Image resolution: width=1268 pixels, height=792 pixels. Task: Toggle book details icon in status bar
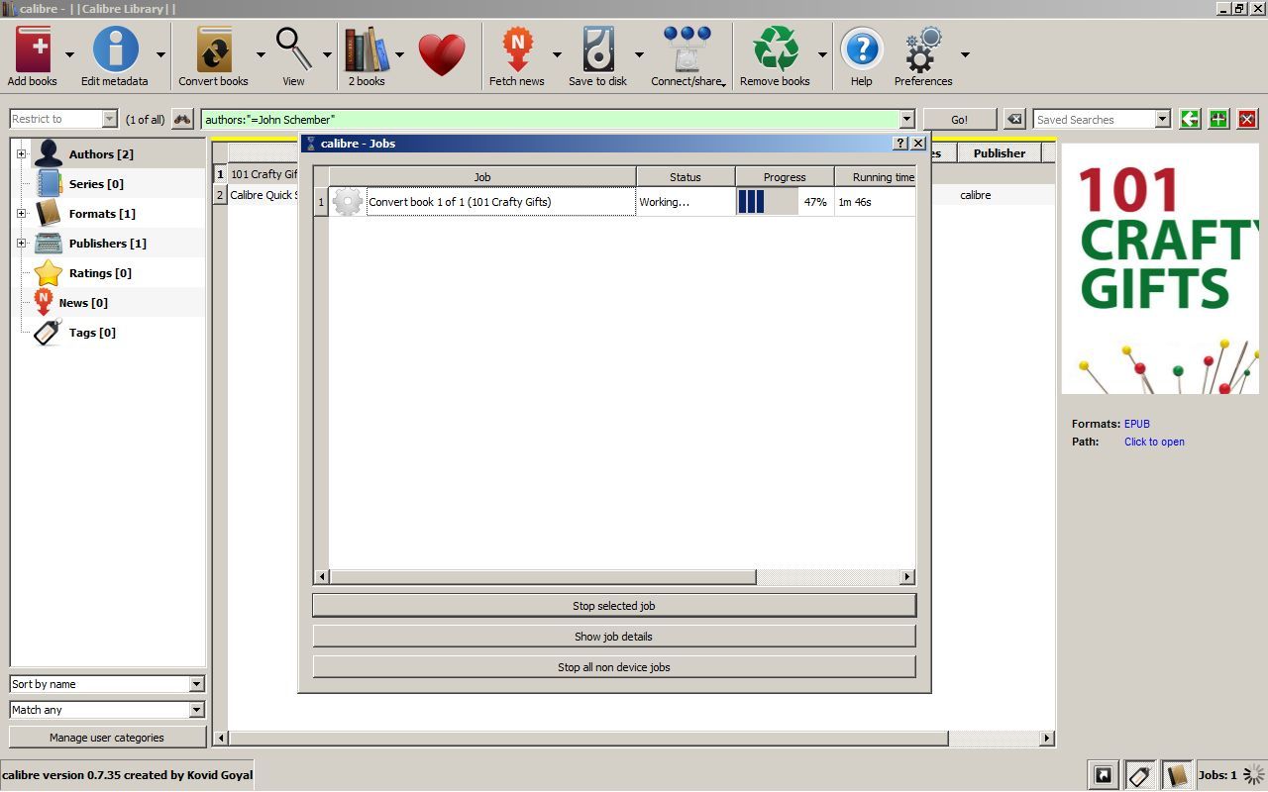pyautogui.click(x=1177, y=775)
